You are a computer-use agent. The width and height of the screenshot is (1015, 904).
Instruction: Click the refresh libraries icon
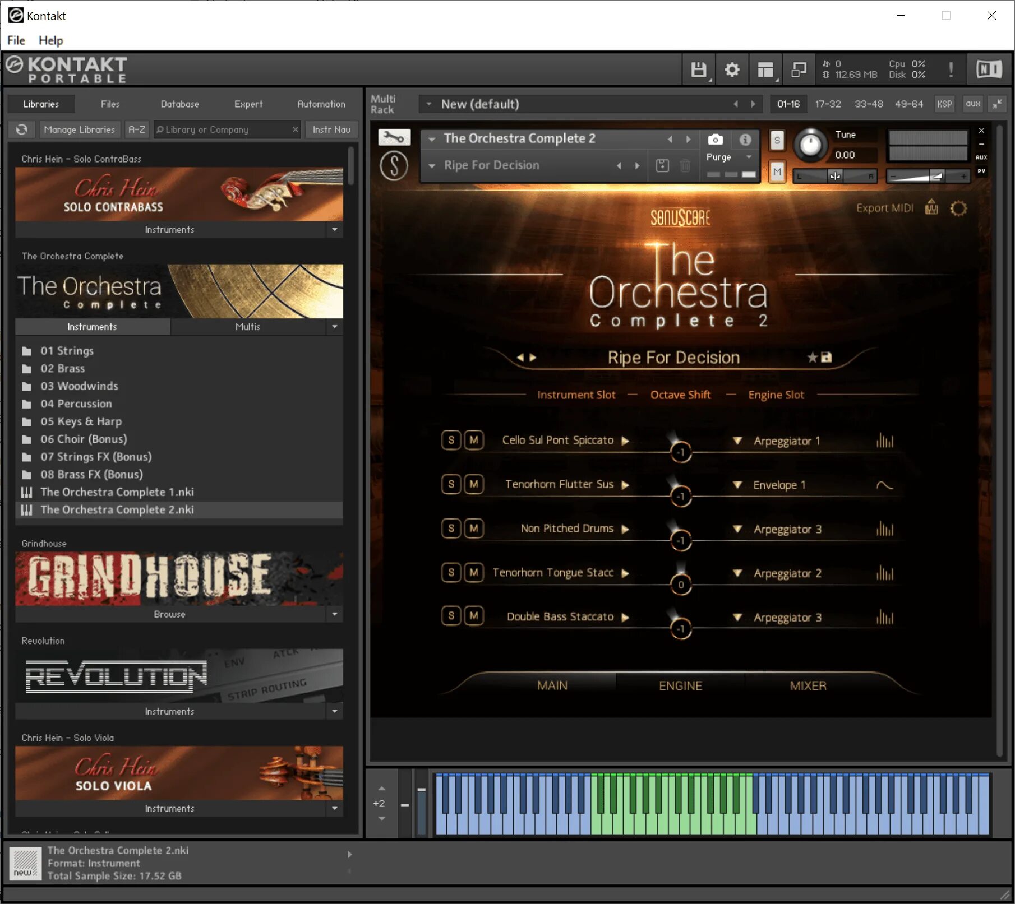tap(22, 129)
